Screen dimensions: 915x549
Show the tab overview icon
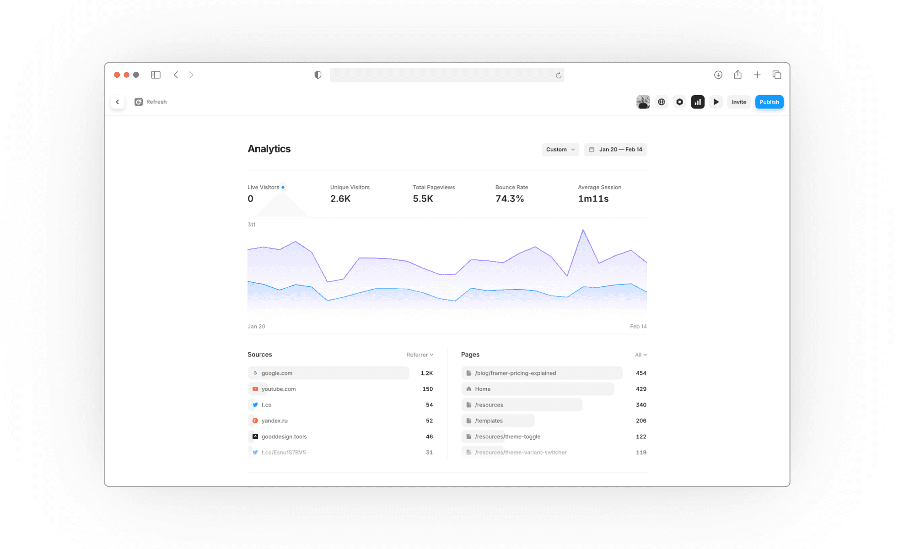(776, 75)
